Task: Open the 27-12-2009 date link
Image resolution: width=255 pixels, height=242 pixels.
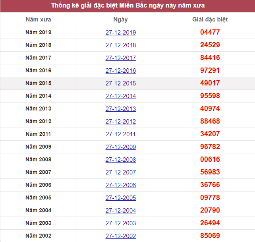Action: pyautogui.click(x=121, y=147)
